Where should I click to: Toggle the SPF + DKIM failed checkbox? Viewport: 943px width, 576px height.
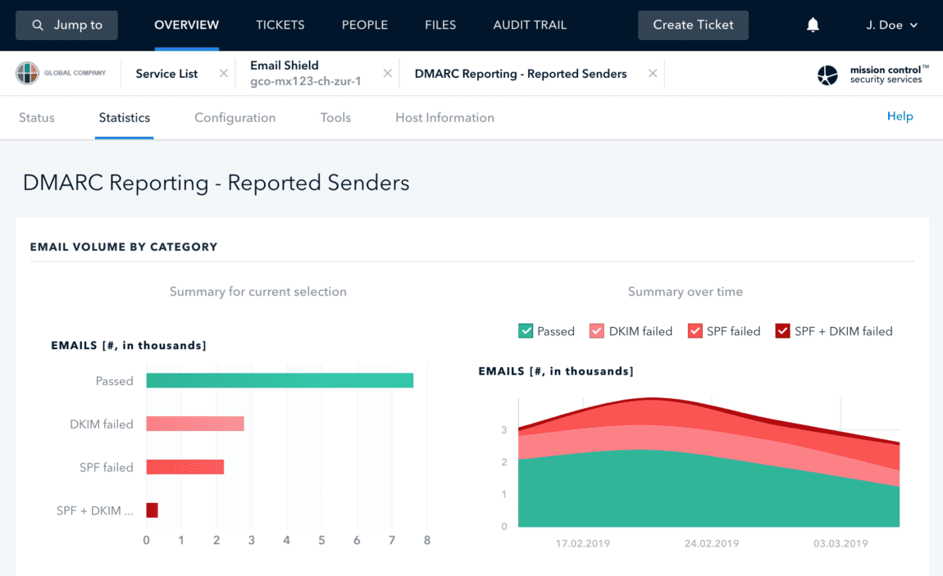coord(781,330)
